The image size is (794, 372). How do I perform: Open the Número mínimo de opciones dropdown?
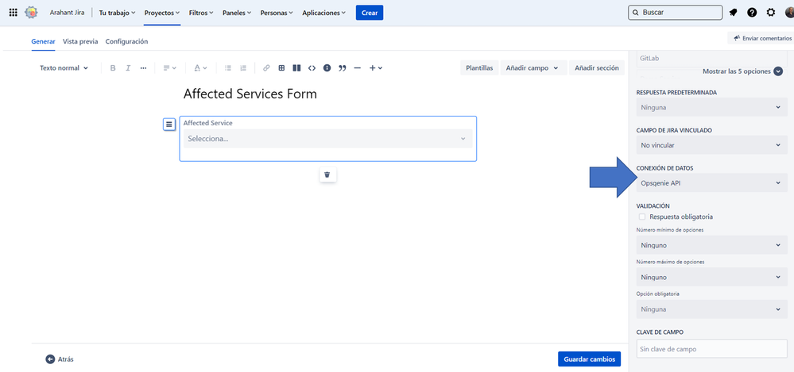click(x=711, y=245)
